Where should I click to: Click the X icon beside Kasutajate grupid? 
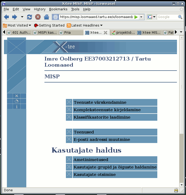(69, 167)
